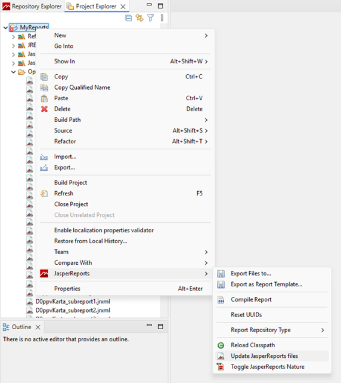Image resolution: width=341 pixels, height=383 pixels.
Task: Collapse the MyReports project tree node
Action: pyautogui.click(x=5, y=28)
